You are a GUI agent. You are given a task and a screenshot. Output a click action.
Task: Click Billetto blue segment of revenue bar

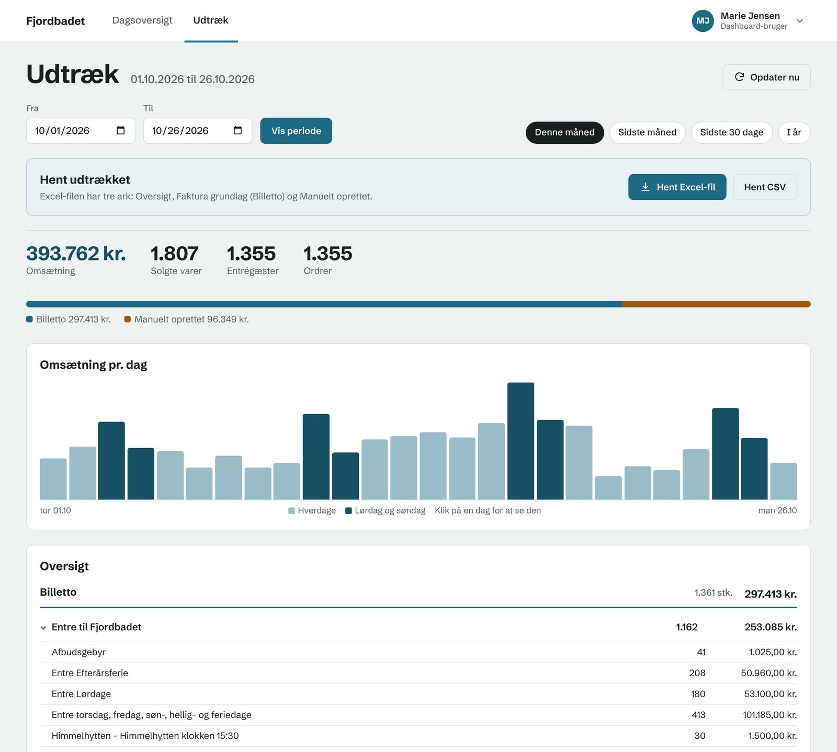[x=324, y=304]
